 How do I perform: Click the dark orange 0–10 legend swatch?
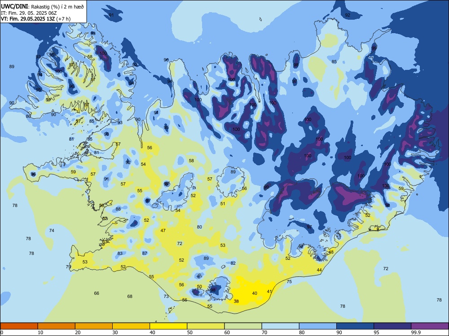(19, 326)
